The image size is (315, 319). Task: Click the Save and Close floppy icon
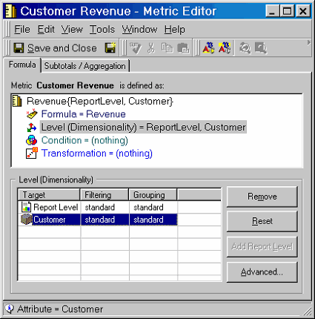19,48
